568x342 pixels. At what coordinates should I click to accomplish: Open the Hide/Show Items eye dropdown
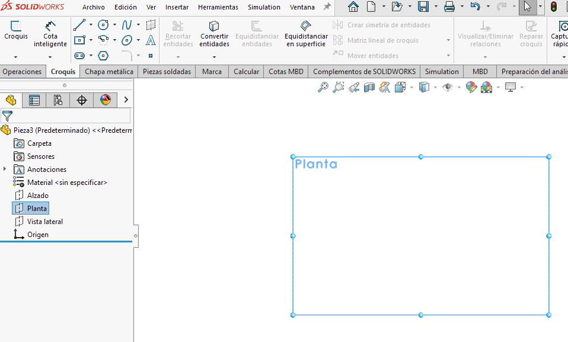459,87
